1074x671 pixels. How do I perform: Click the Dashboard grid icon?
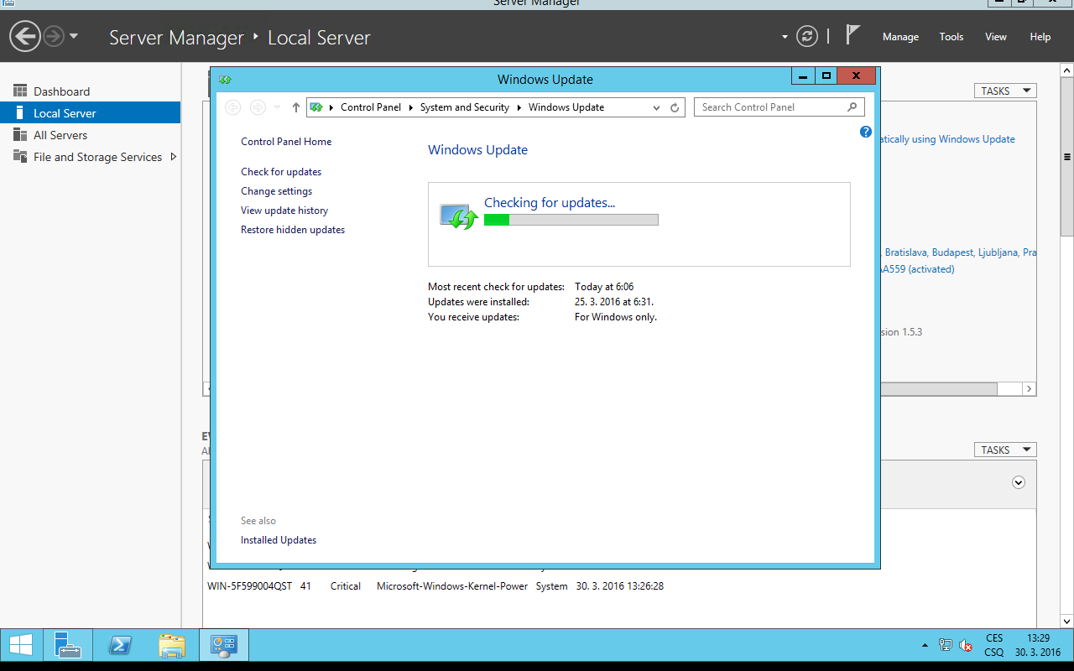[20, 91]
